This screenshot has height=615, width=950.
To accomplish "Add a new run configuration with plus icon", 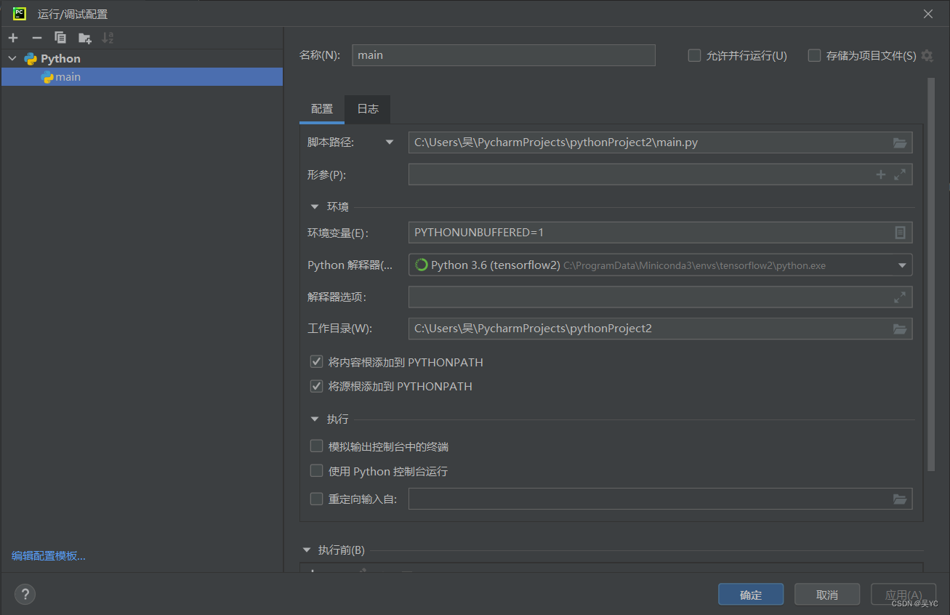I will pyautogui.click(x=13, y=38).
